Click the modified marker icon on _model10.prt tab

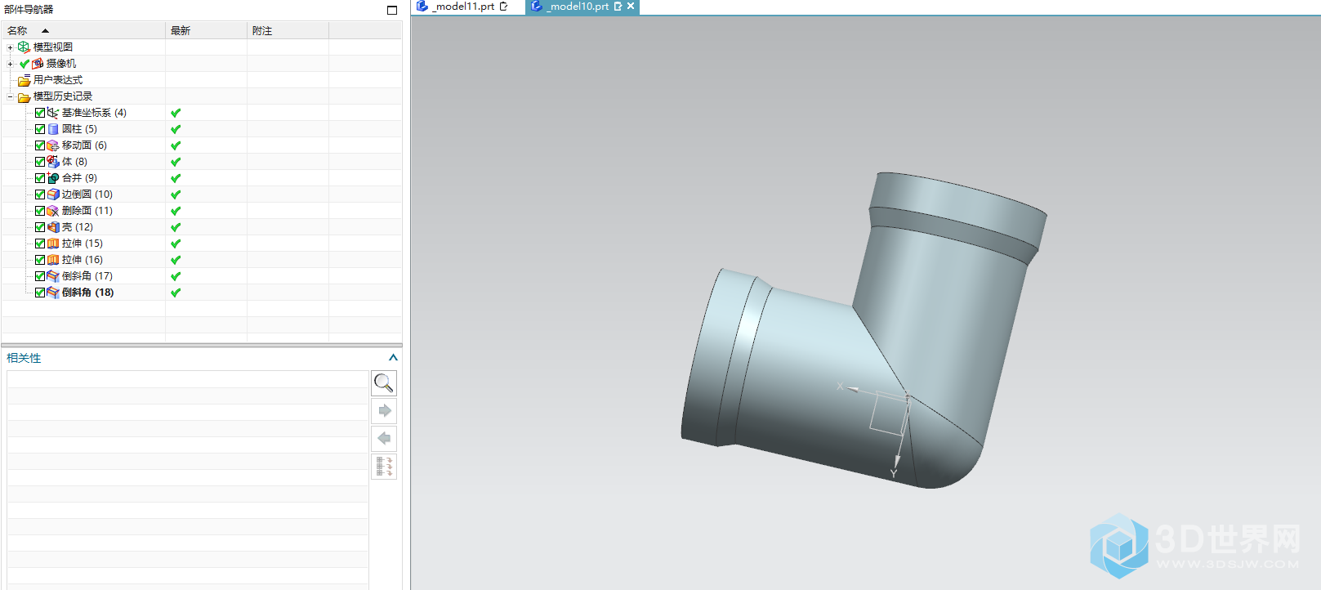[x=618, y=6]
